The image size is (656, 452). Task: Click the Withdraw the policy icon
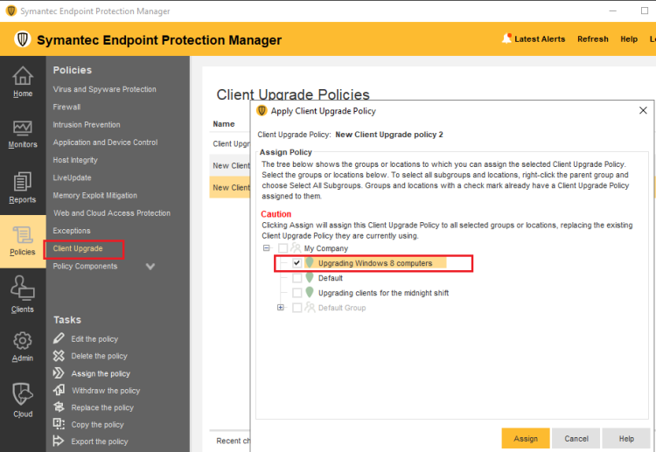tap(59, 390)
